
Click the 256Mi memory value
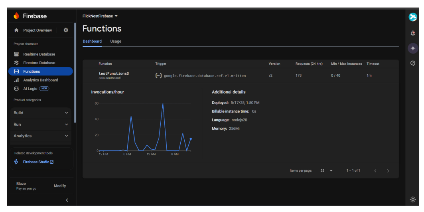(234, 128)
